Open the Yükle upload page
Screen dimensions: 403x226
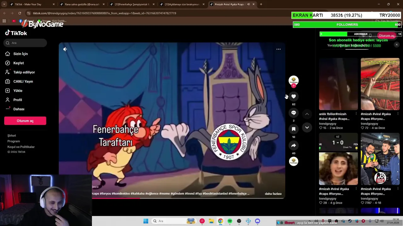point(18,91)
